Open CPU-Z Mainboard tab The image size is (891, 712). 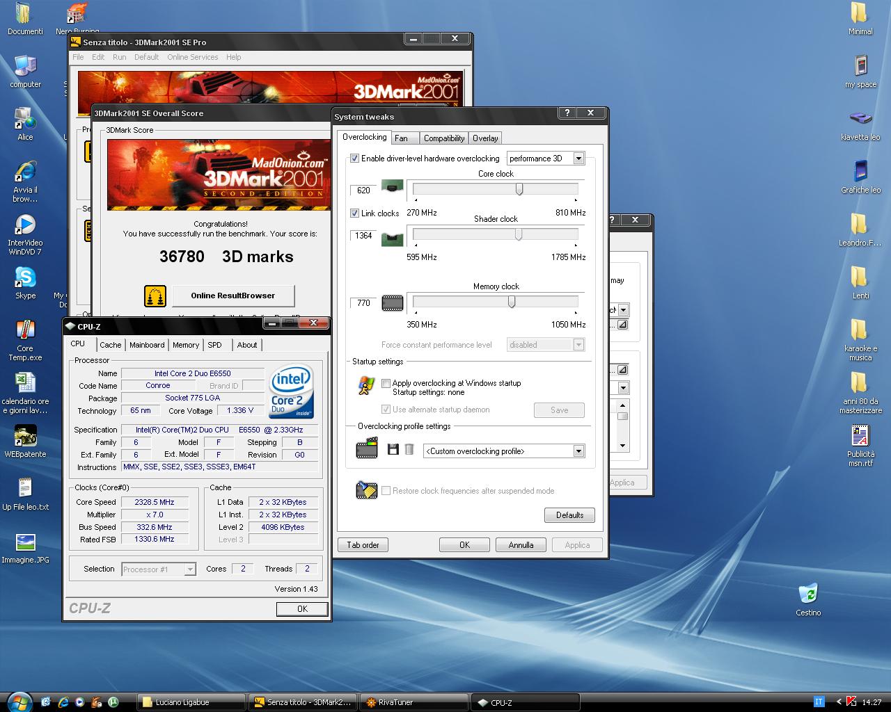(147, 345)
